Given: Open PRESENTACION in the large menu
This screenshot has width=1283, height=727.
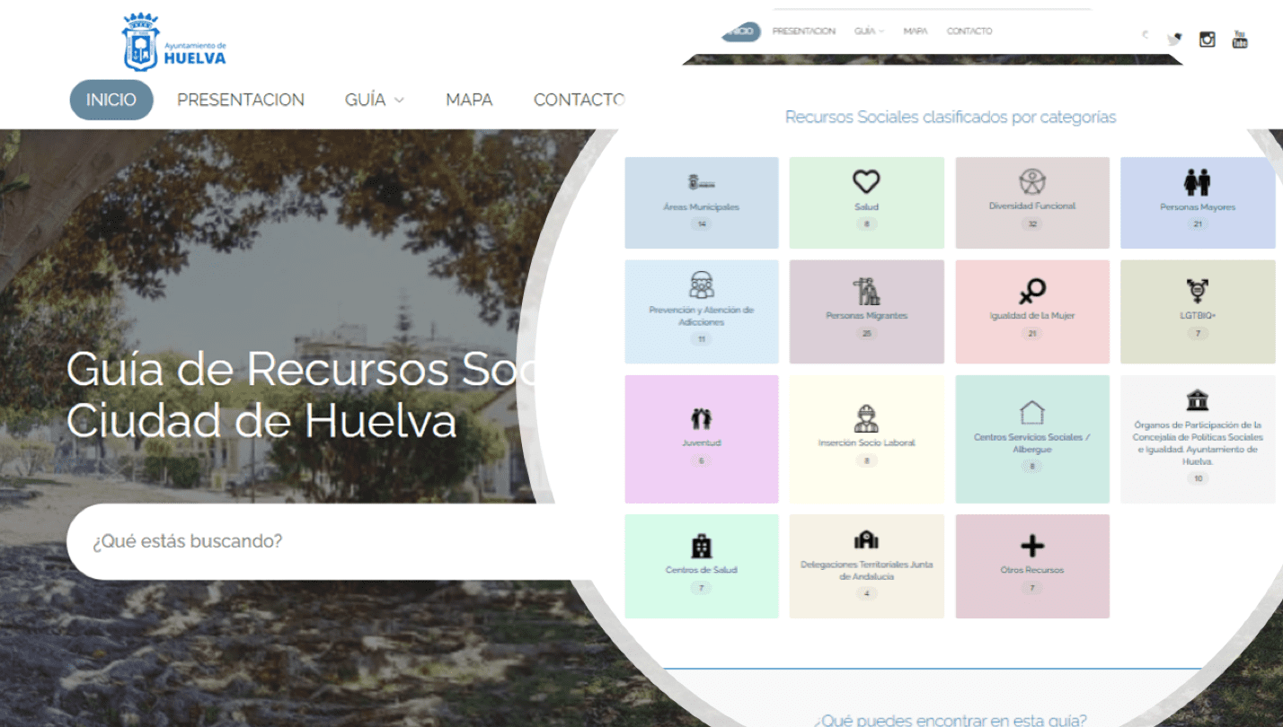Looking at the screenshot, I should point(241,100).
